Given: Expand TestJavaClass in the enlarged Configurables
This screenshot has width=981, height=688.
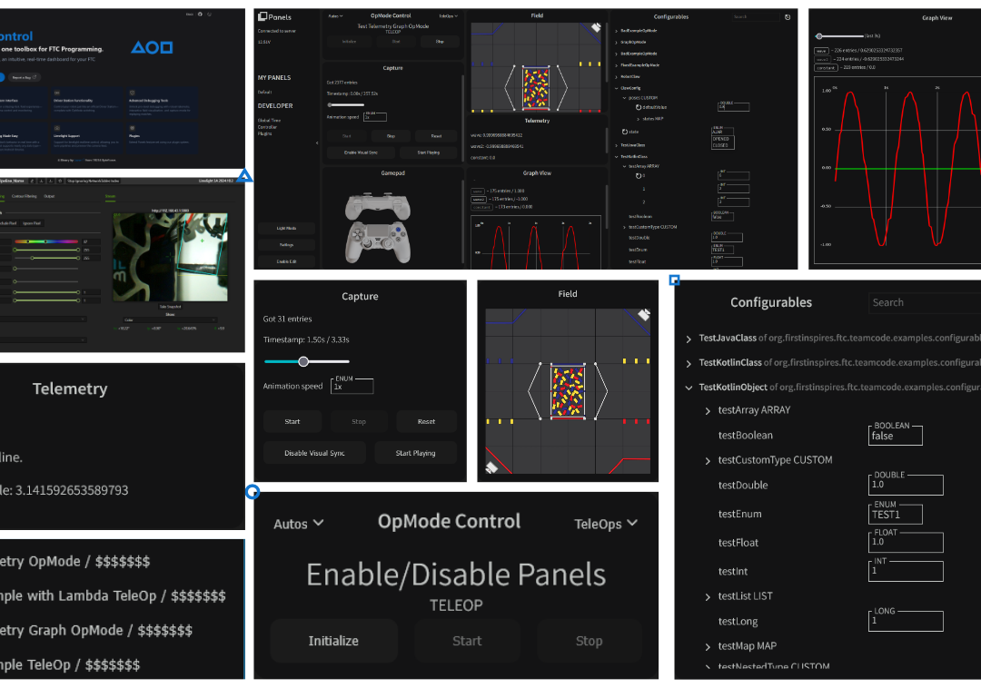Looking at the screenshot, I should tap(689, 339).
